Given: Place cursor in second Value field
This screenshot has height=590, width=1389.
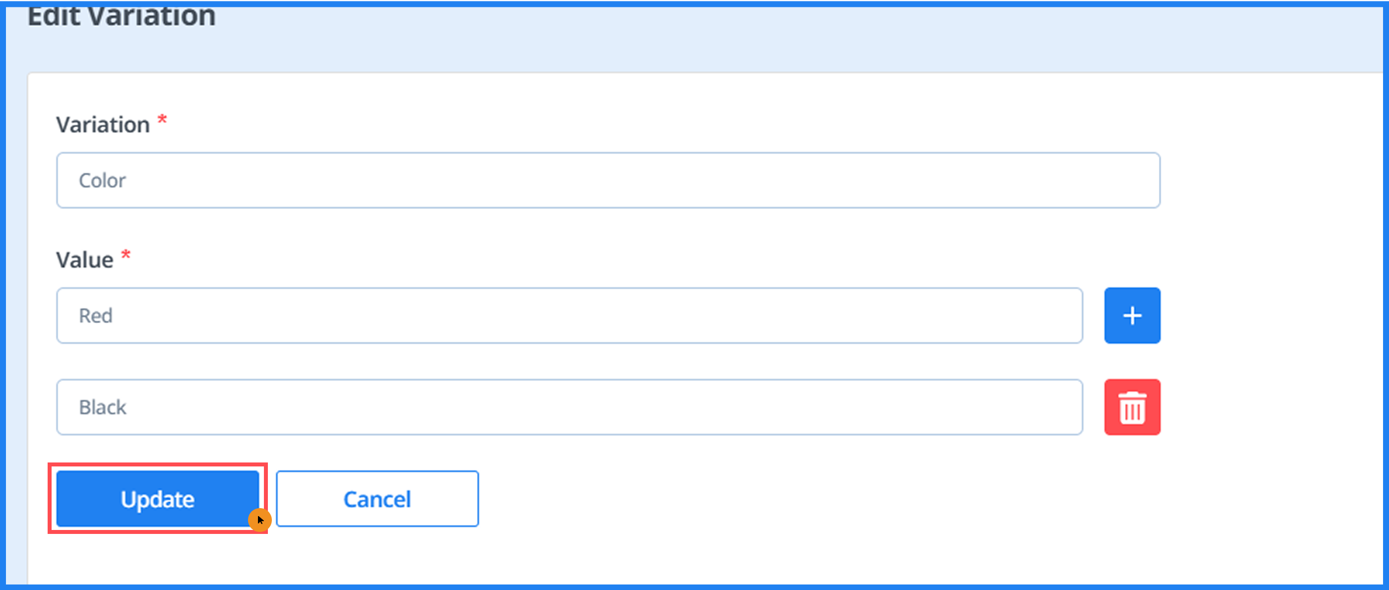Looking at the screenshot, I should [569, 407].
